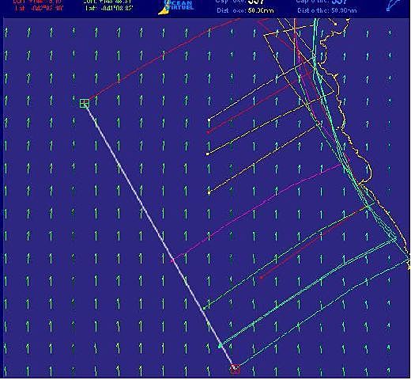Click the dolphin icon in top-right corner

[393, 6]
